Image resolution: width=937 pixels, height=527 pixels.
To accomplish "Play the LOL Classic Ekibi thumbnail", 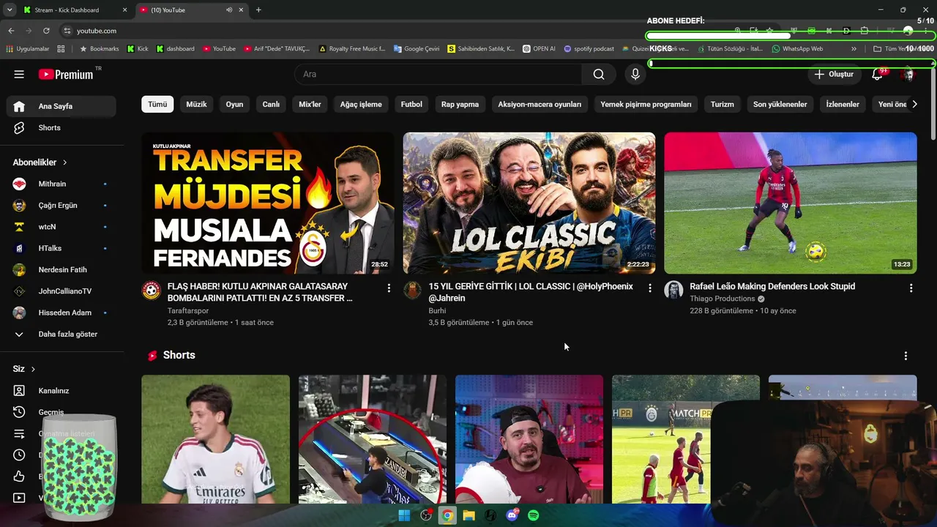I will point(529,203).
